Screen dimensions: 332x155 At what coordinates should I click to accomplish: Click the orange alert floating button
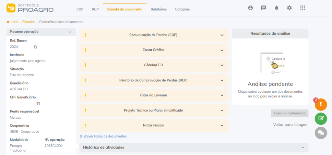321,104
